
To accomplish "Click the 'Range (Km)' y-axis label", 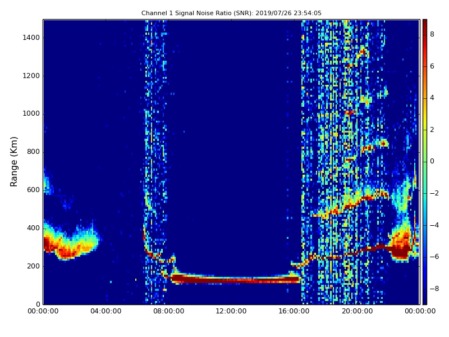I will click(x=13, y=162).
